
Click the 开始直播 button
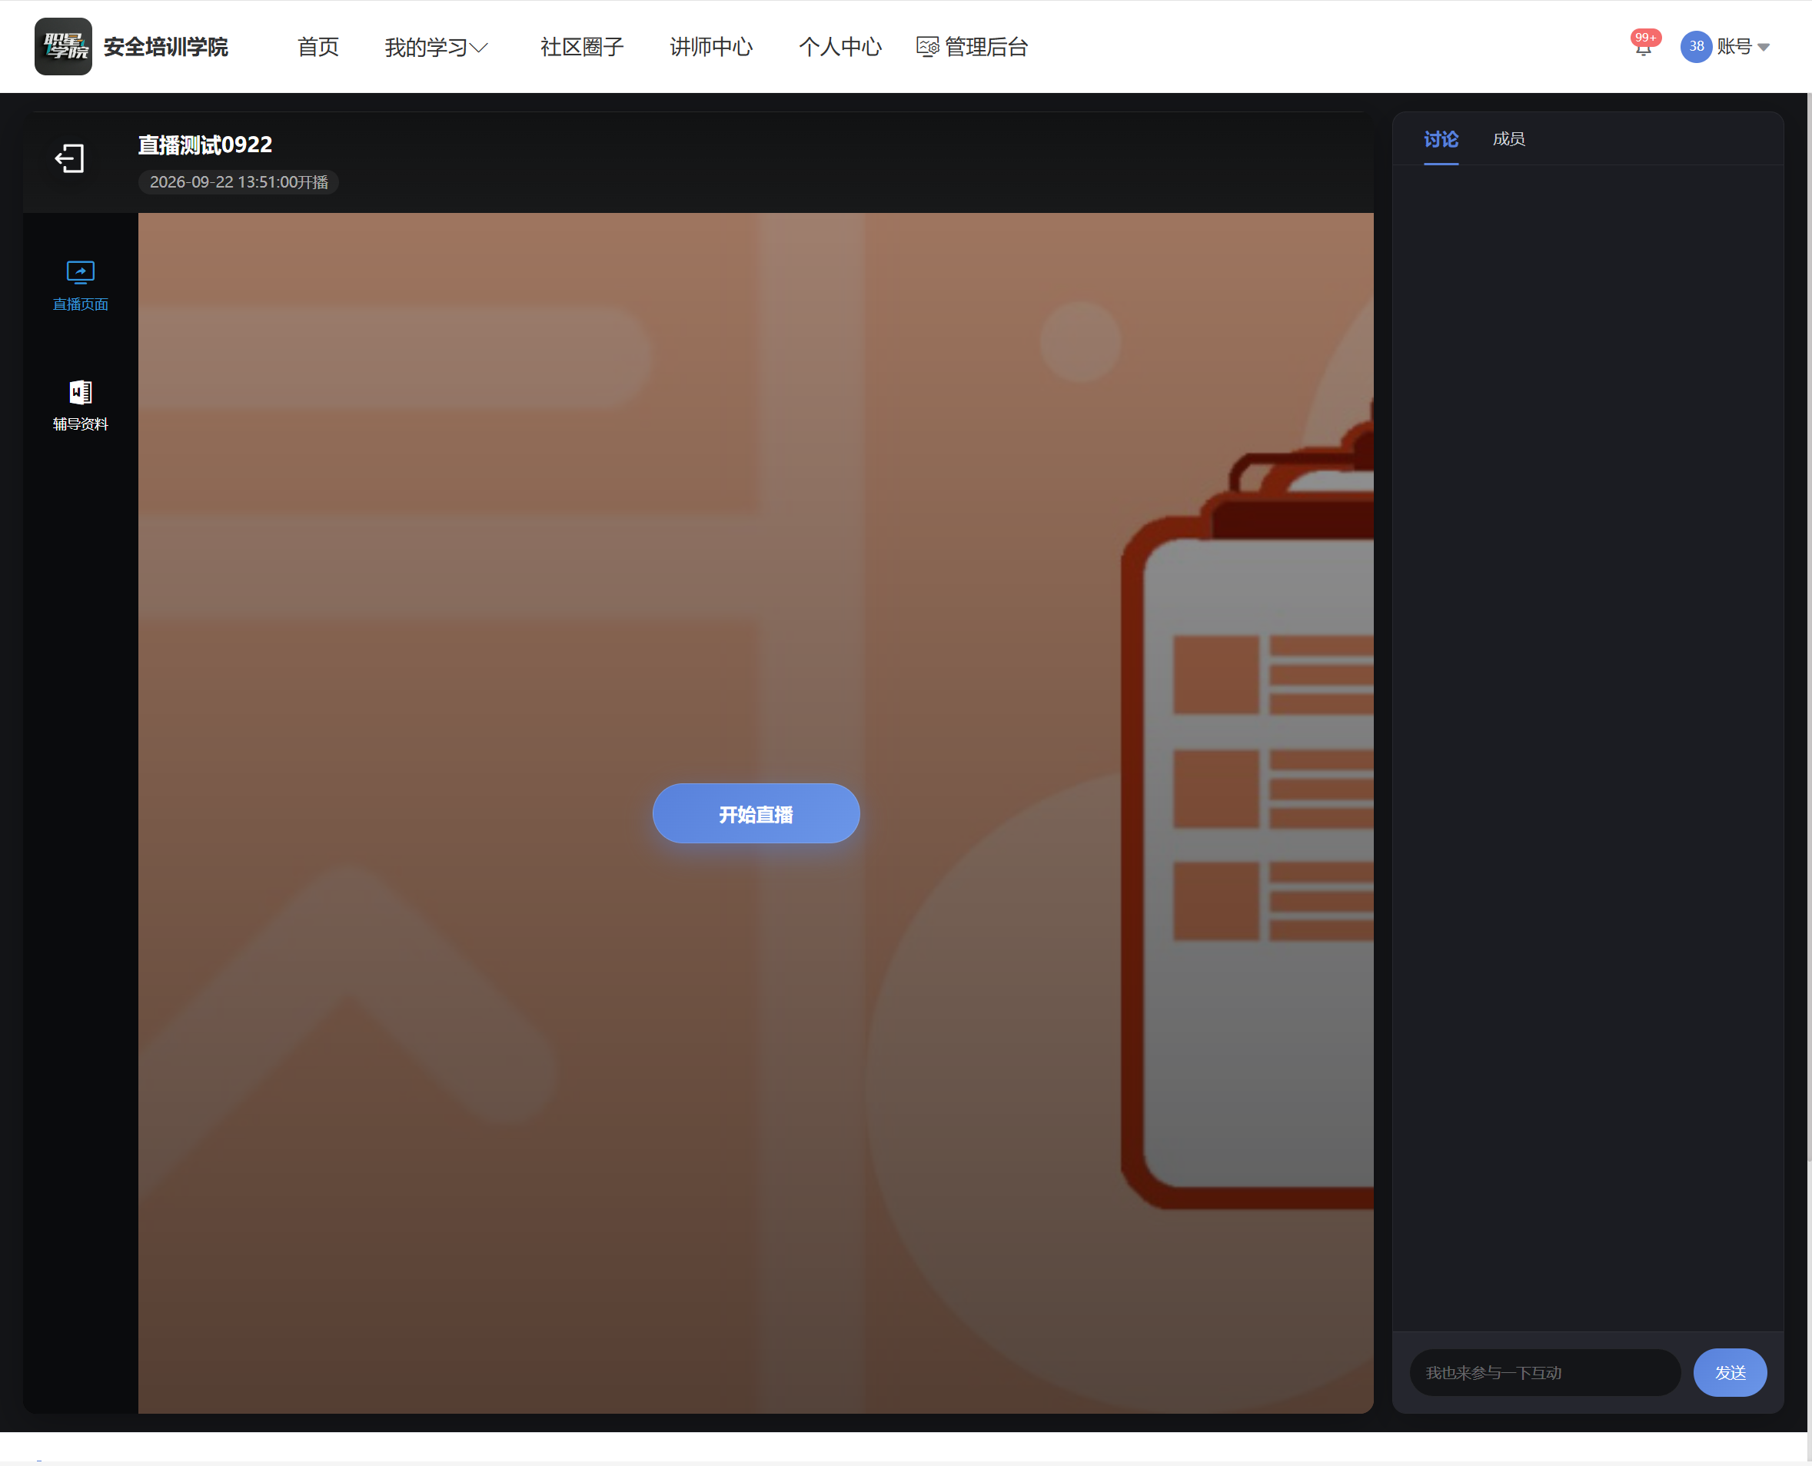click(756, 813)
